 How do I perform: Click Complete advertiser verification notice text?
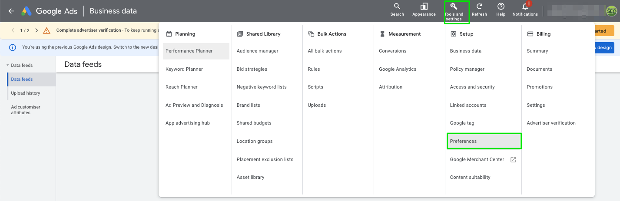click(x=89, y=30)
